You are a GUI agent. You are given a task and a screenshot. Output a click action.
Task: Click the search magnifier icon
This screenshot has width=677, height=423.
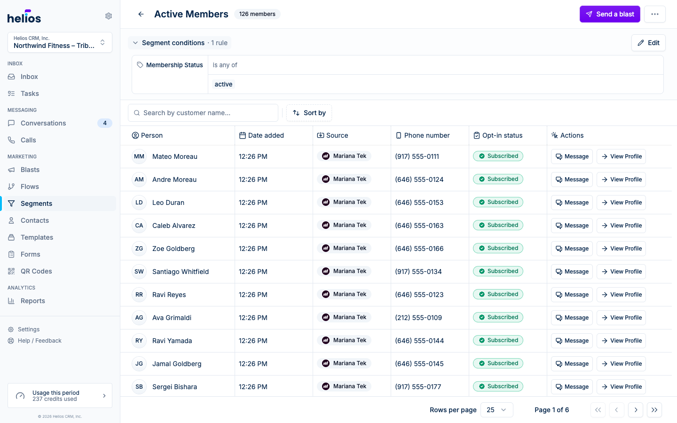137,113
